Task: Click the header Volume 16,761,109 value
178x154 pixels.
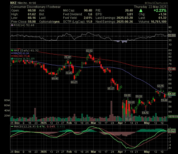Action: pos(159,22)
